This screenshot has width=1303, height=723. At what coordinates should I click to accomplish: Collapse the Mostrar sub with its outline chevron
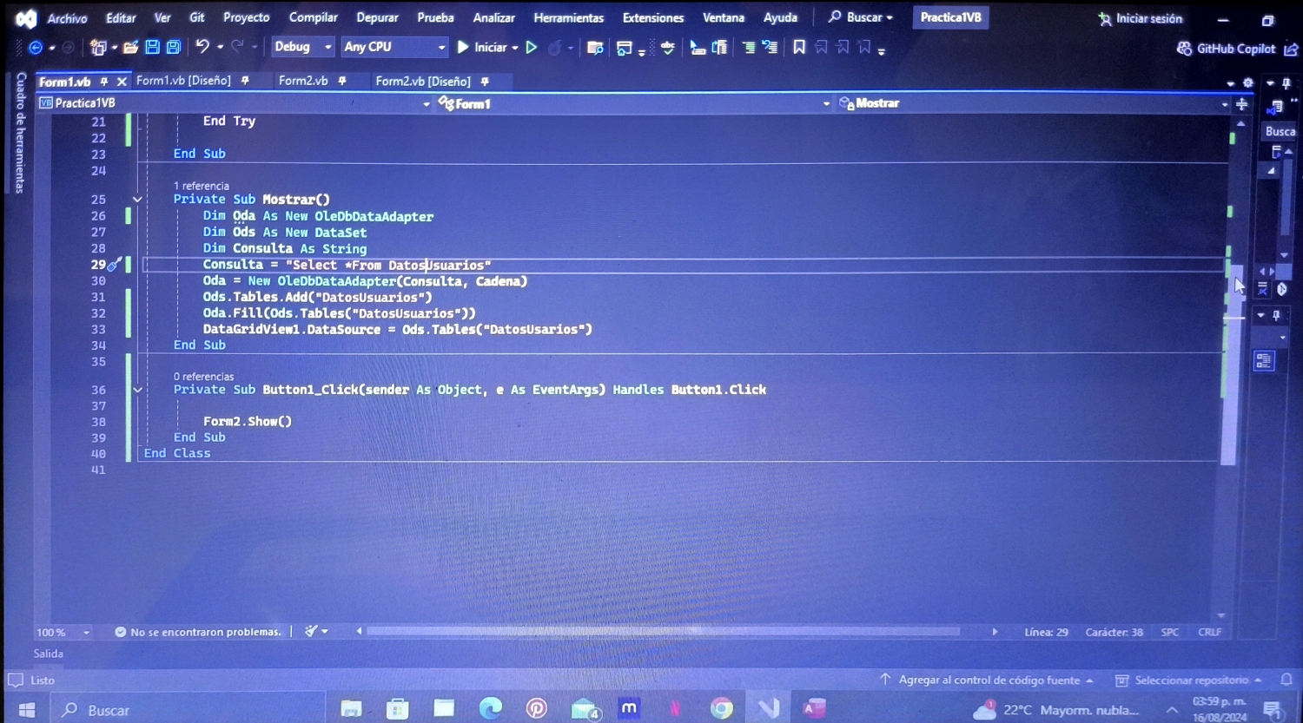[137, 200]
